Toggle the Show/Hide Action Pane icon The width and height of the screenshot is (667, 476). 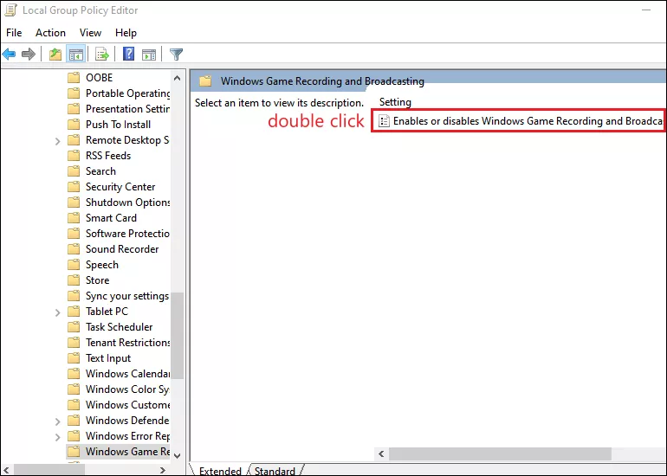[149, 55]
